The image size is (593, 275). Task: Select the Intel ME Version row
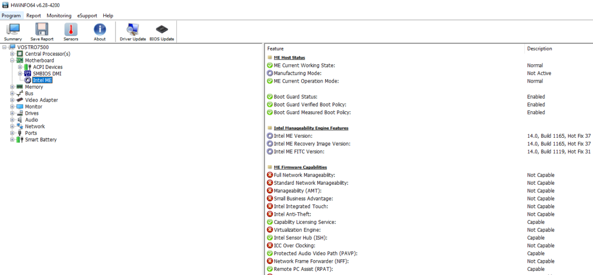tap(429, 136)
